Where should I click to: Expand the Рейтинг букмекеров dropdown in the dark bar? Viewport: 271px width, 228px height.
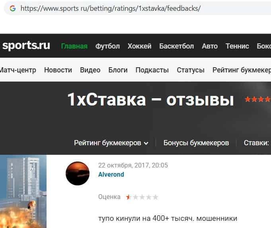click(x=111, y=143)
